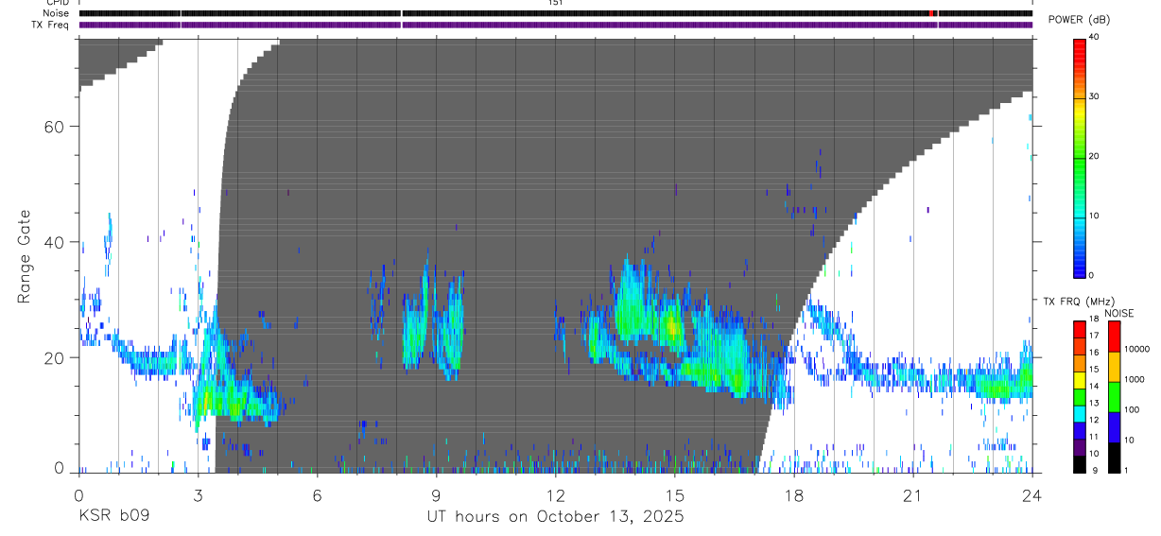
Task: Click the '24' hour tick on the x-axis
Action: [x=1032, y=495]
